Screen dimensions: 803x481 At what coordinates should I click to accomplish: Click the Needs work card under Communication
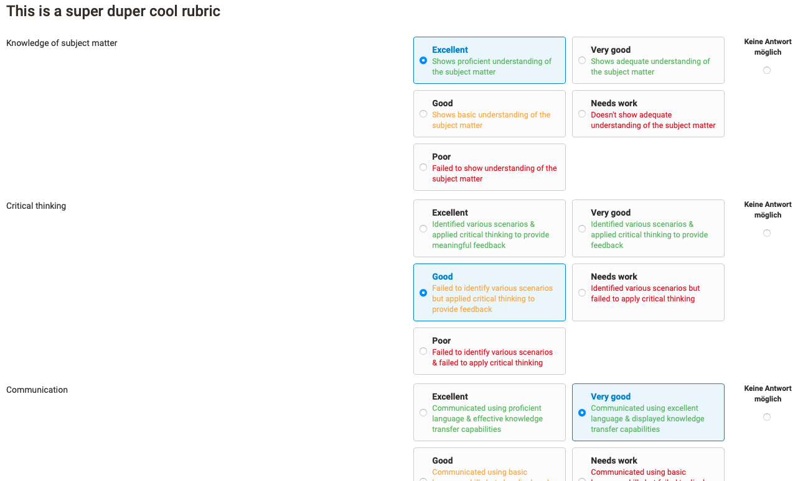pyautogui.click(x=648, y=466)
